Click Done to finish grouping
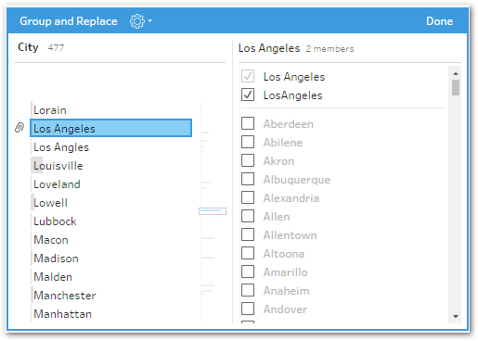The image size is (478, 341). click(x=439, y=21)
